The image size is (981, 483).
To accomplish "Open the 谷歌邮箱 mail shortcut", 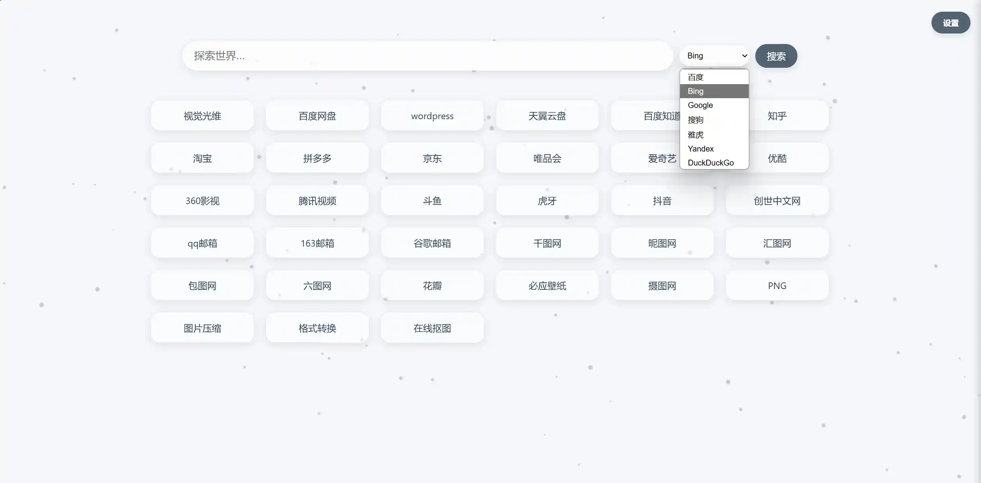I will pyautogui.click(x=432, y=243).
